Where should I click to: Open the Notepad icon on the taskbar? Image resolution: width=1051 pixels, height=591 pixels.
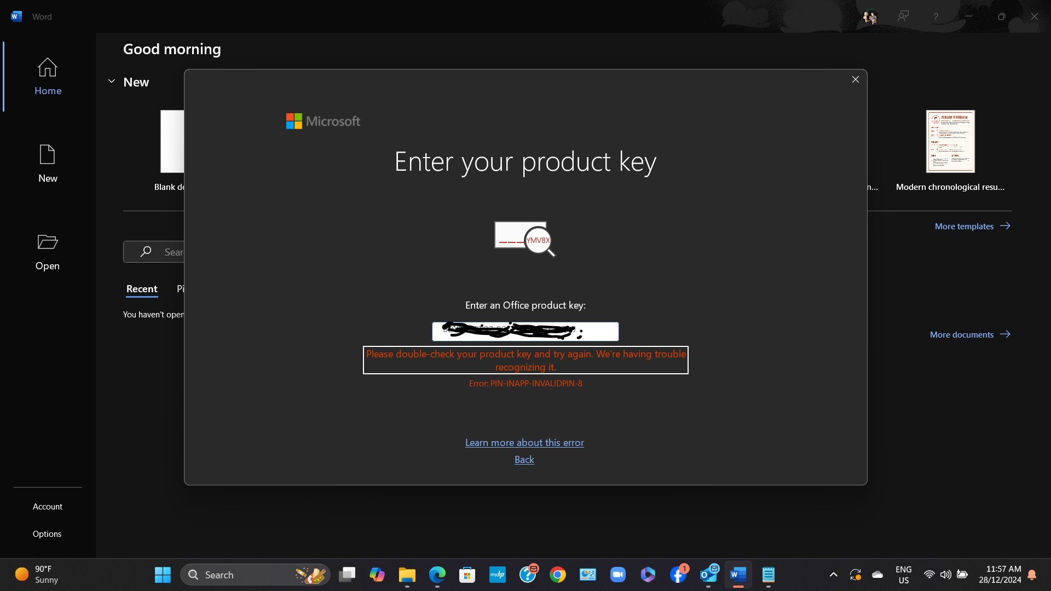tap(769, 575)
